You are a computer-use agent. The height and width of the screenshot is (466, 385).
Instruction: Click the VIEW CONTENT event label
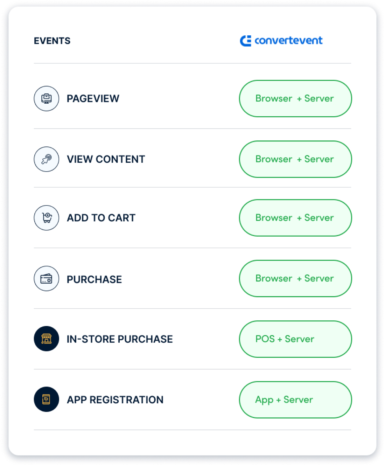(106, 159)
